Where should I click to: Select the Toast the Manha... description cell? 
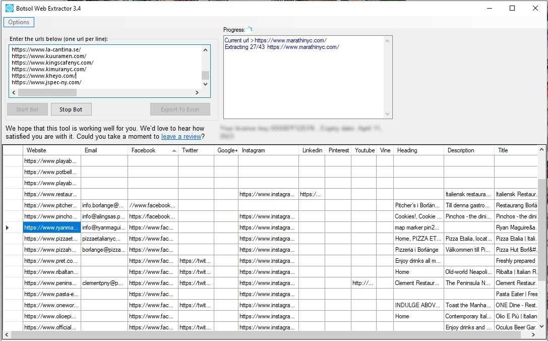(x=469, y=305)
